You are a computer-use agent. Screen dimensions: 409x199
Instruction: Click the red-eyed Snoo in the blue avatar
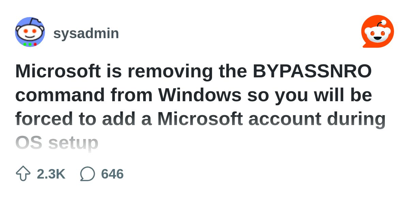pyautogui.click(x=30, y=32)
